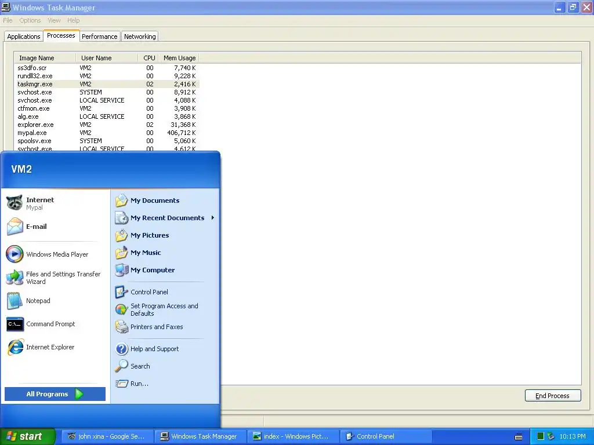Expand All Programs menu

tap(55, 394)
